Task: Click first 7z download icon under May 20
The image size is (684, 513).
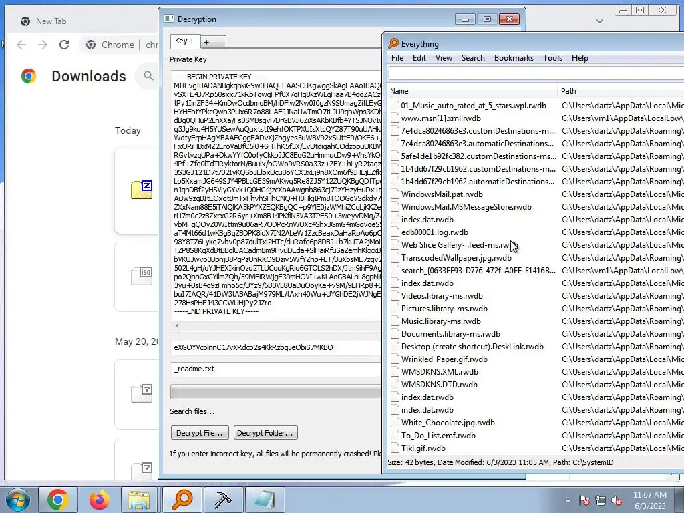Action: tap(142, 393)
